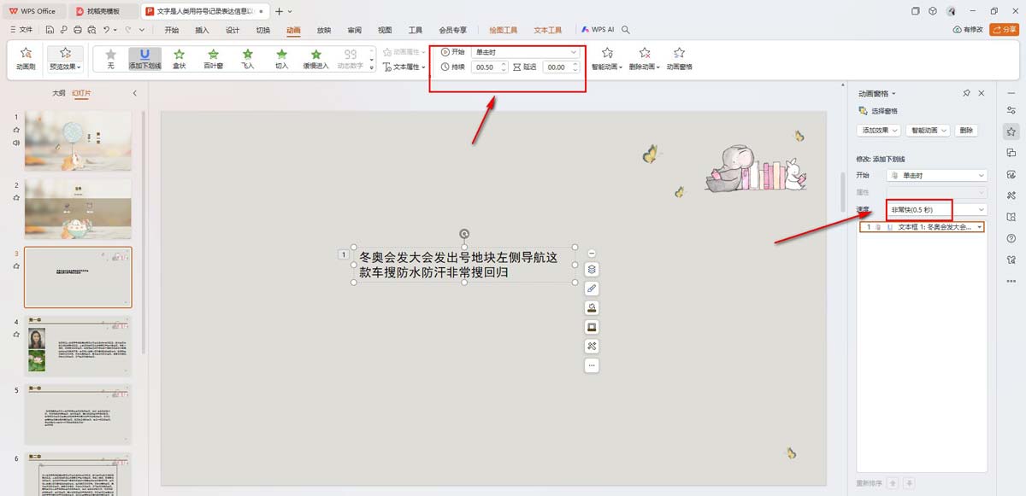Click the 删除 button in the animation pane
This screenshot has height=496, width=1026.
(964, 131)
